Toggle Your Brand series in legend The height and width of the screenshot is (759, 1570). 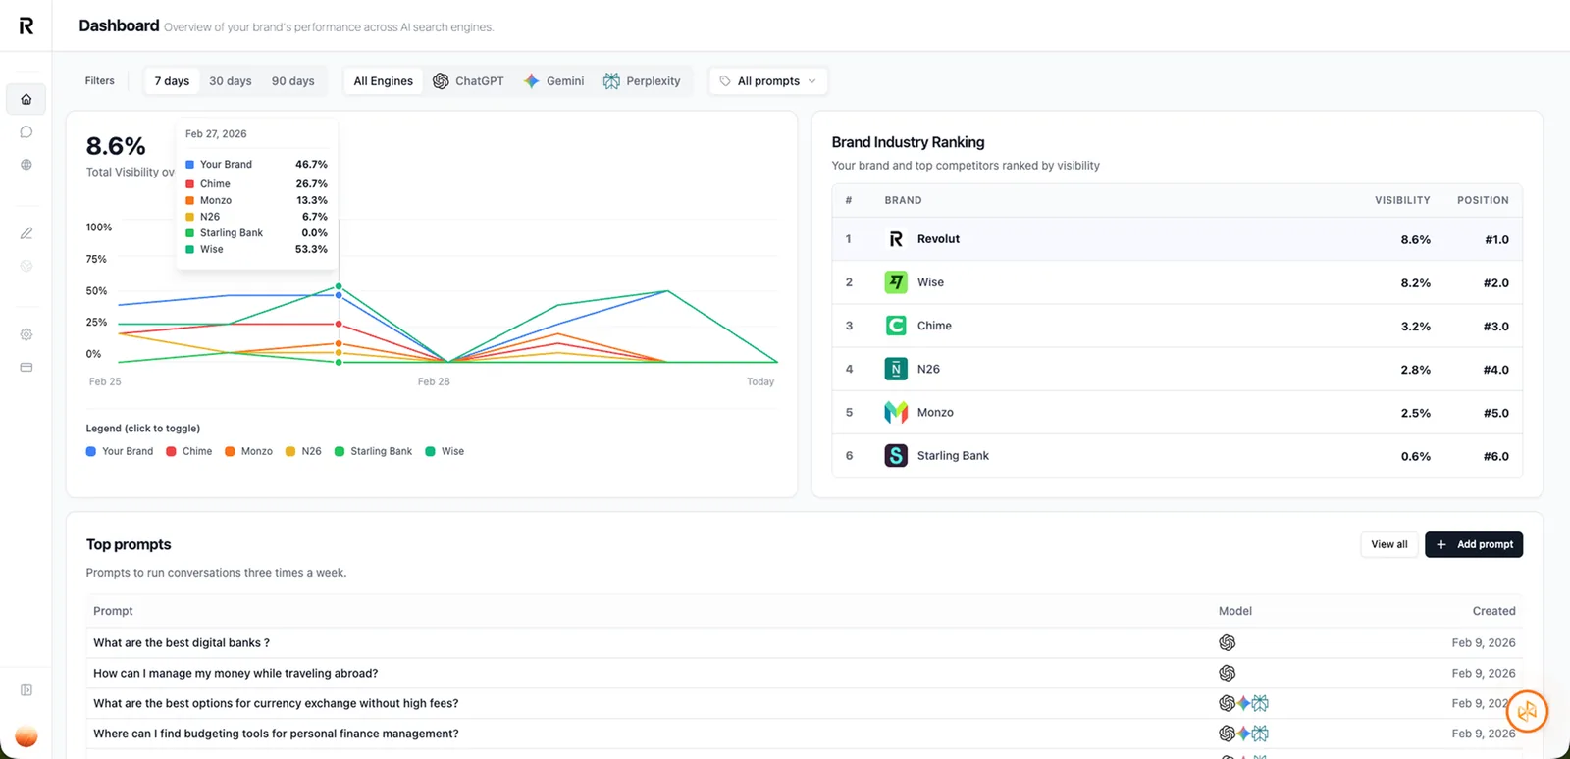[x=120, y=451]
